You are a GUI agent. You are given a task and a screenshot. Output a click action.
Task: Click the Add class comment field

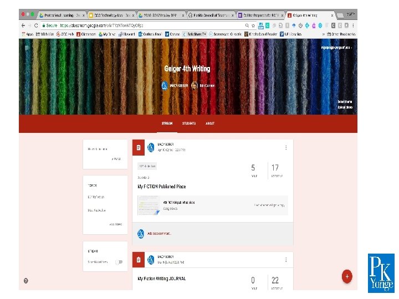159,234
